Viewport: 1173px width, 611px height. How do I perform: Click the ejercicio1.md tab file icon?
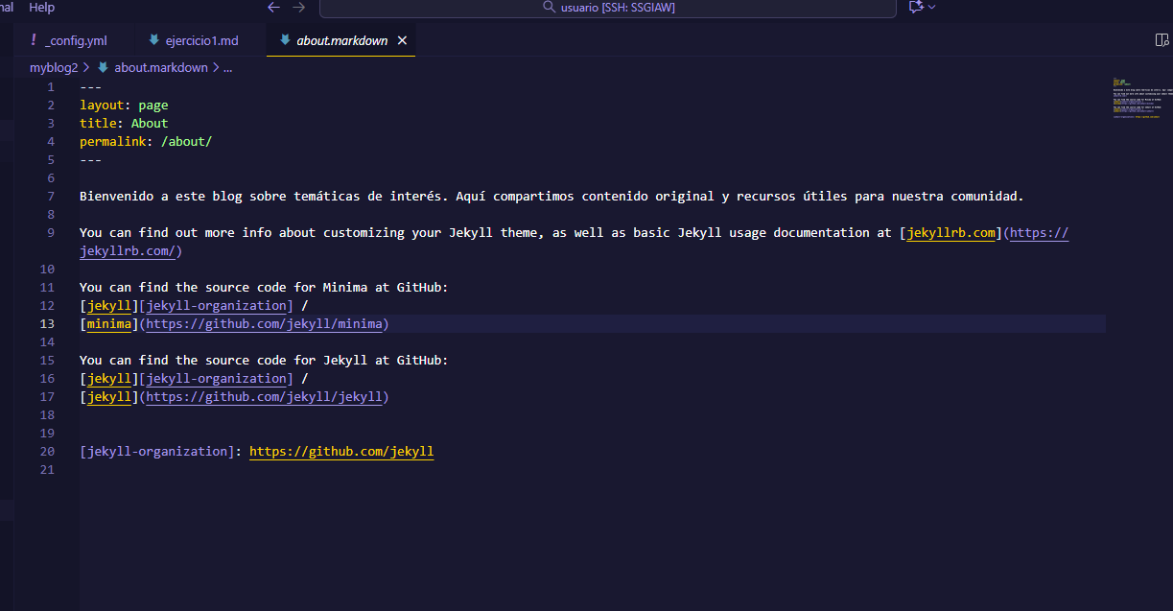[x=153, y=40]
